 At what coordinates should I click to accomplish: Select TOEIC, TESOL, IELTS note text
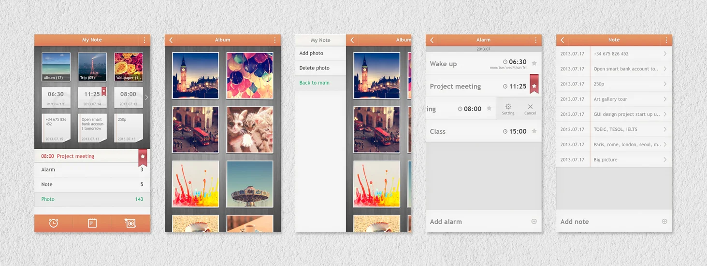tap(615, 129)
